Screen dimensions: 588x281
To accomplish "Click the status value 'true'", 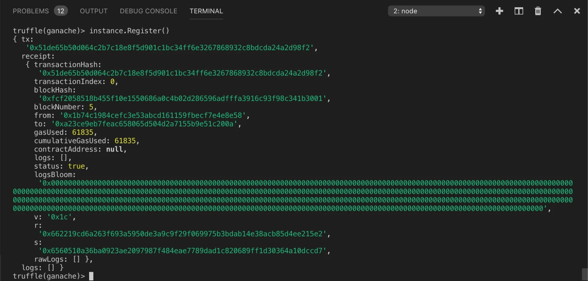I will pos(77,166).
